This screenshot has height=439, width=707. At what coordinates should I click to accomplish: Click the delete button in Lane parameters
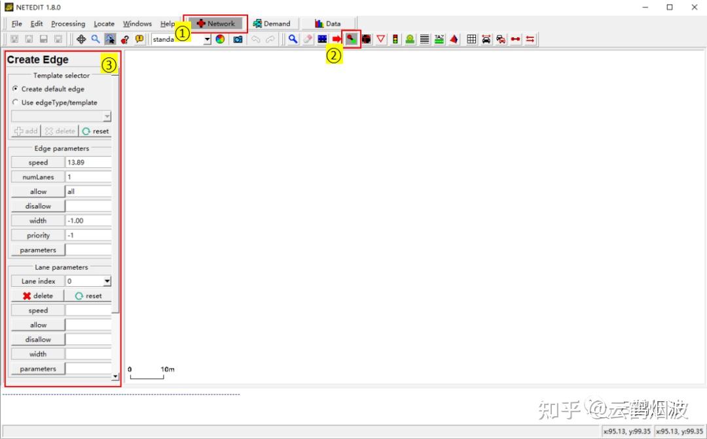click(x=36, y=295)
